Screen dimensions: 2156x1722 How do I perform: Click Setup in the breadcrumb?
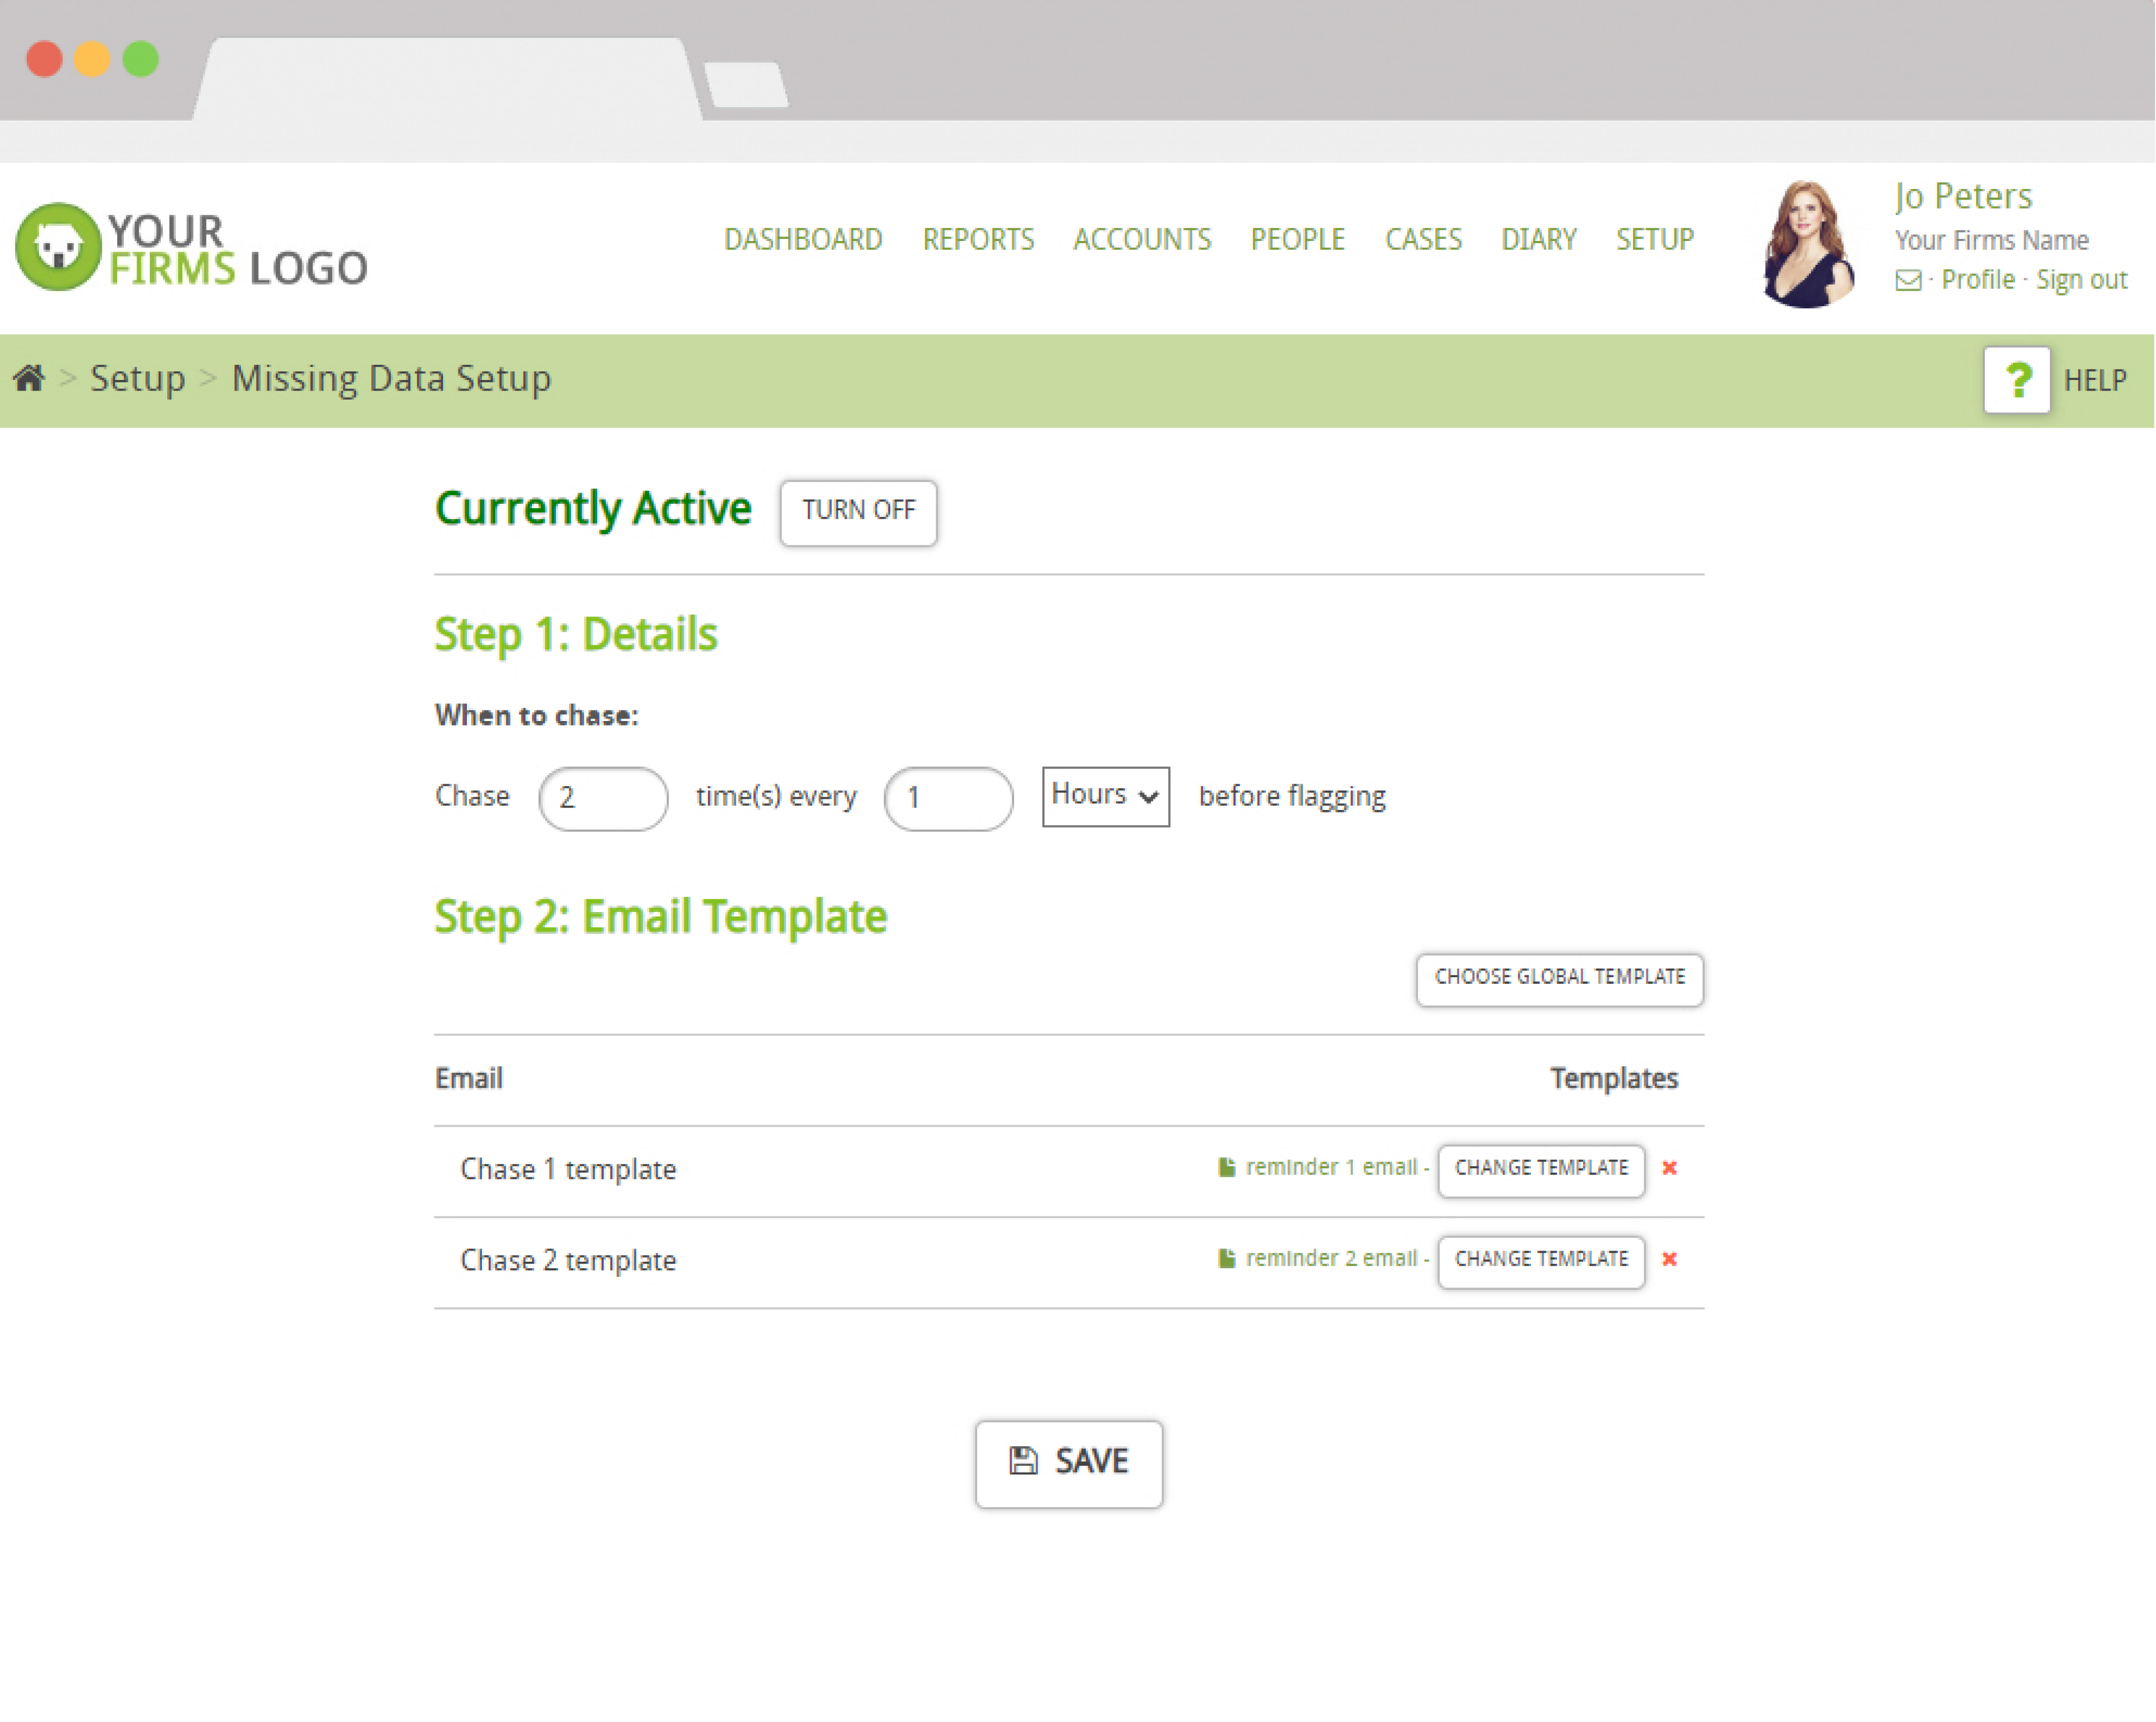138,379
